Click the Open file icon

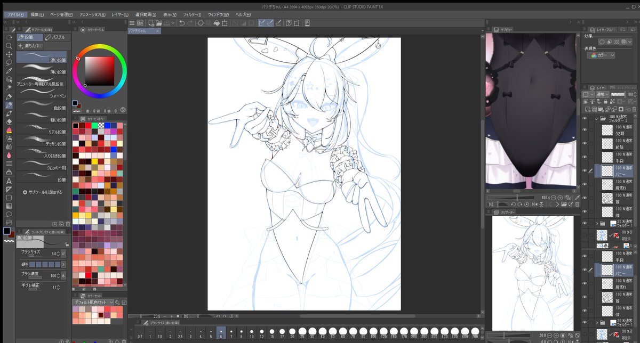coord(159,23)
